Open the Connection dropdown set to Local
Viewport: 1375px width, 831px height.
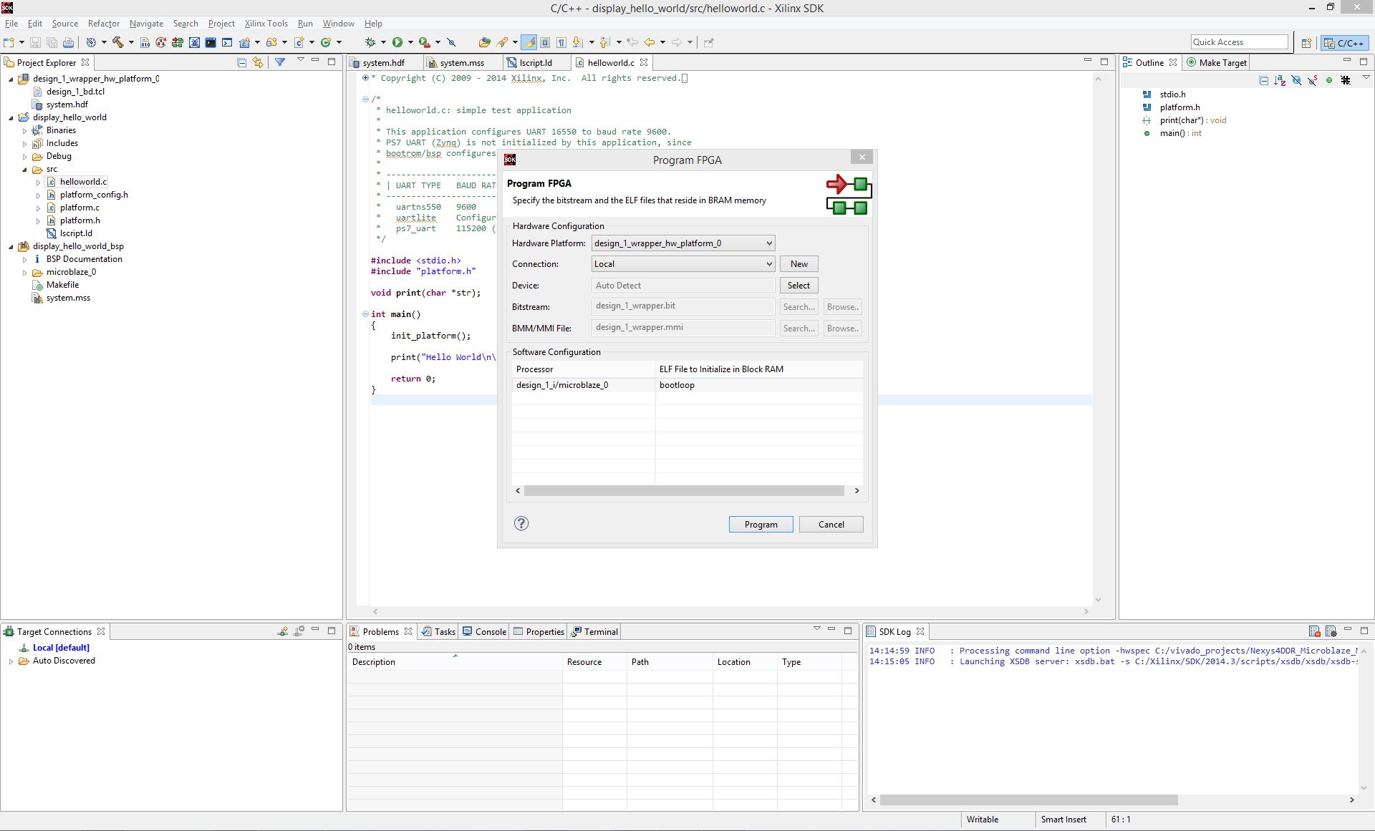pyautogui.click(x=683, y=264)
